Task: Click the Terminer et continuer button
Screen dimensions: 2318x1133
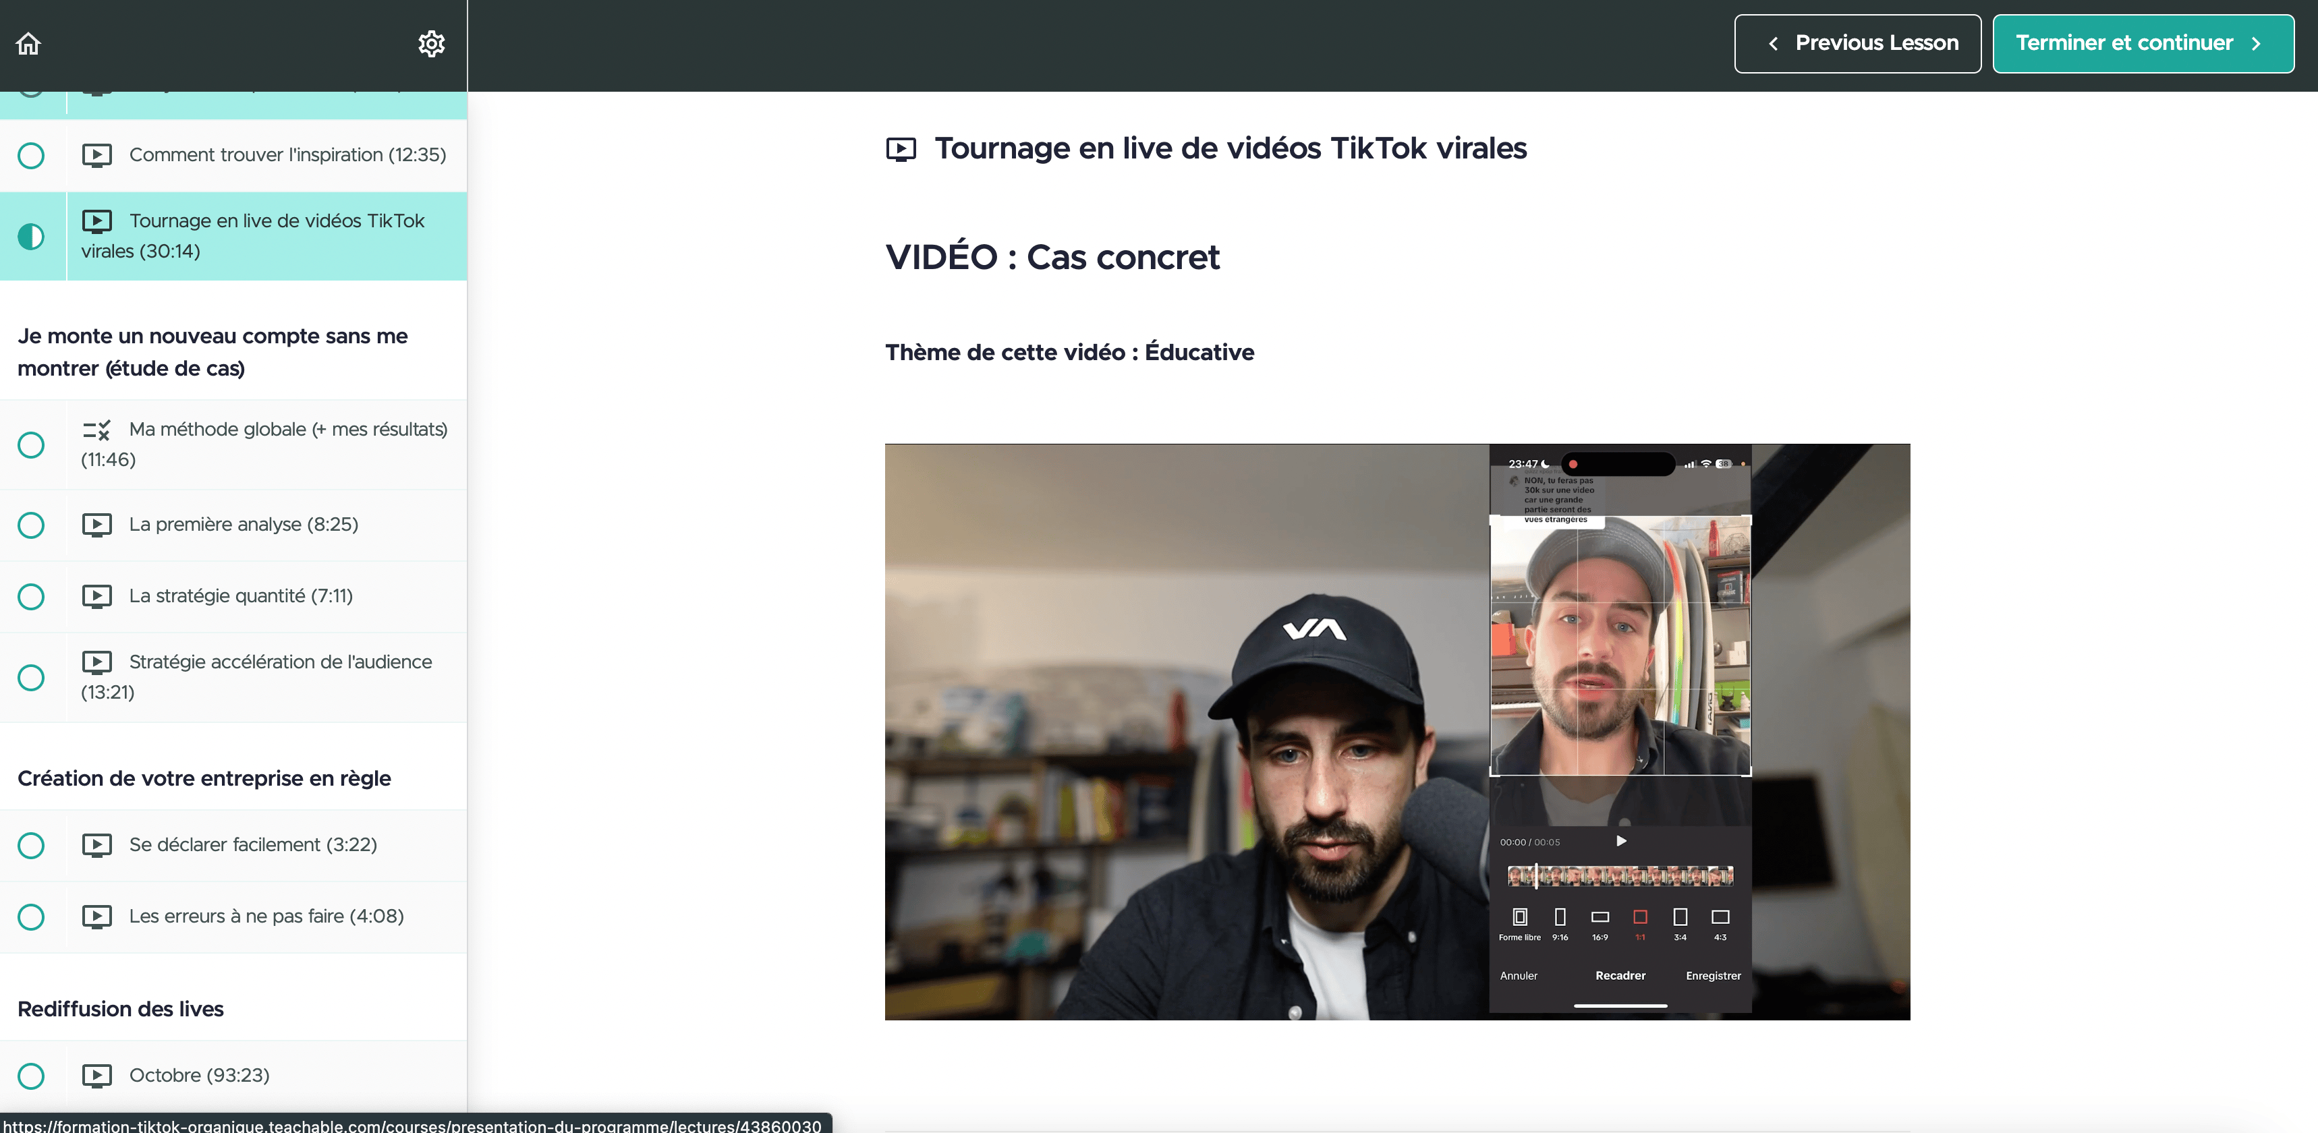Action: click(x=2143, y=43)
